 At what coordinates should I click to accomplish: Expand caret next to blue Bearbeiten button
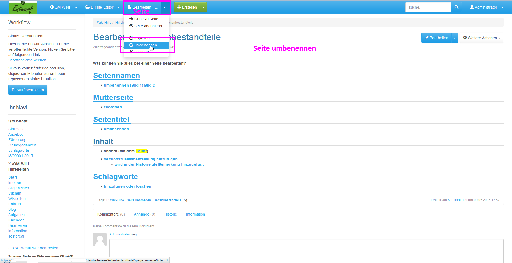point(455,38)
